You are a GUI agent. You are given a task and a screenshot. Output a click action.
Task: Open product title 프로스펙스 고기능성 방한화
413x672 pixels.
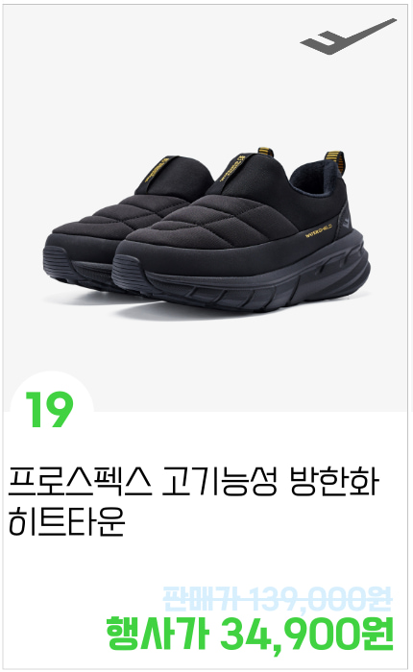coord(194,483)
